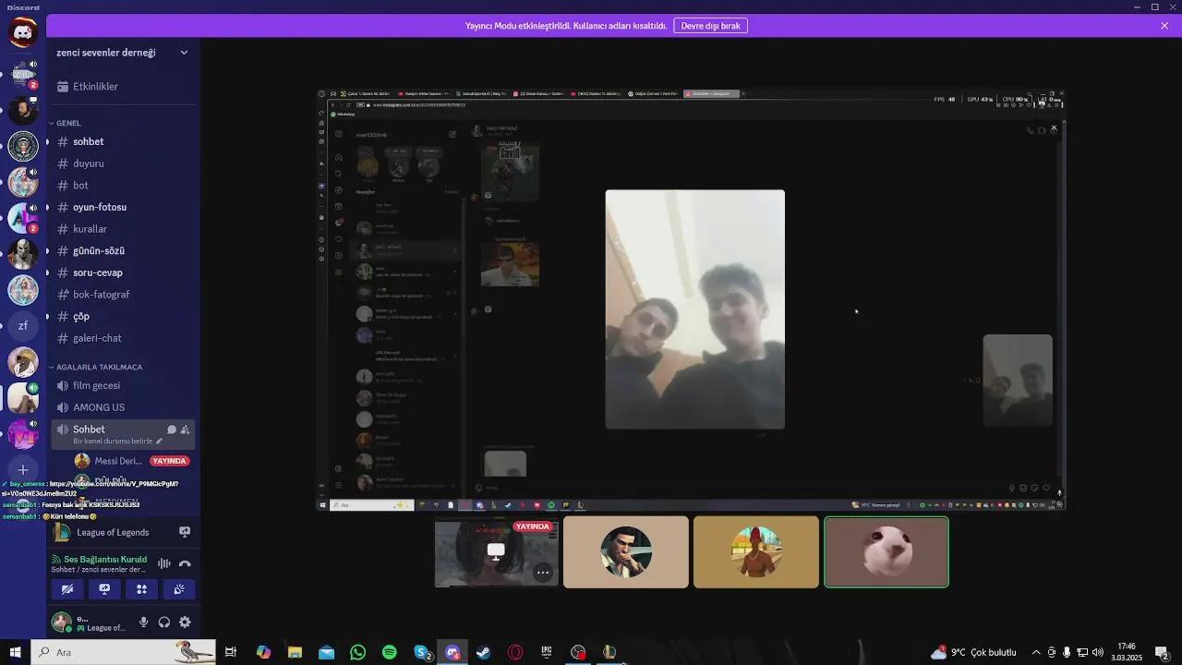Mute the microphone in user panel

pyautogui.click(x=144, y=623)
